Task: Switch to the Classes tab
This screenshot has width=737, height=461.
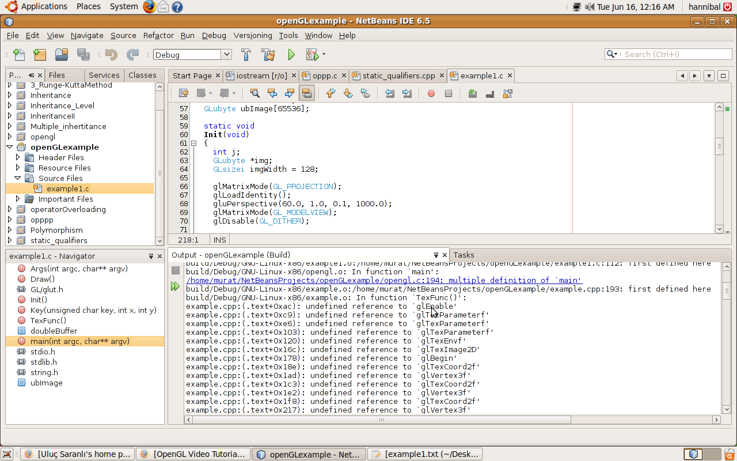Action: 142,75
